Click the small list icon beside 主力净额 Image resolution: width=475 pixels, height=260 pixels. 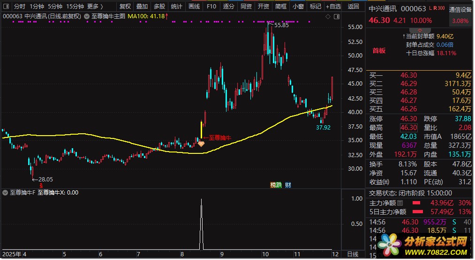[400, 203]
